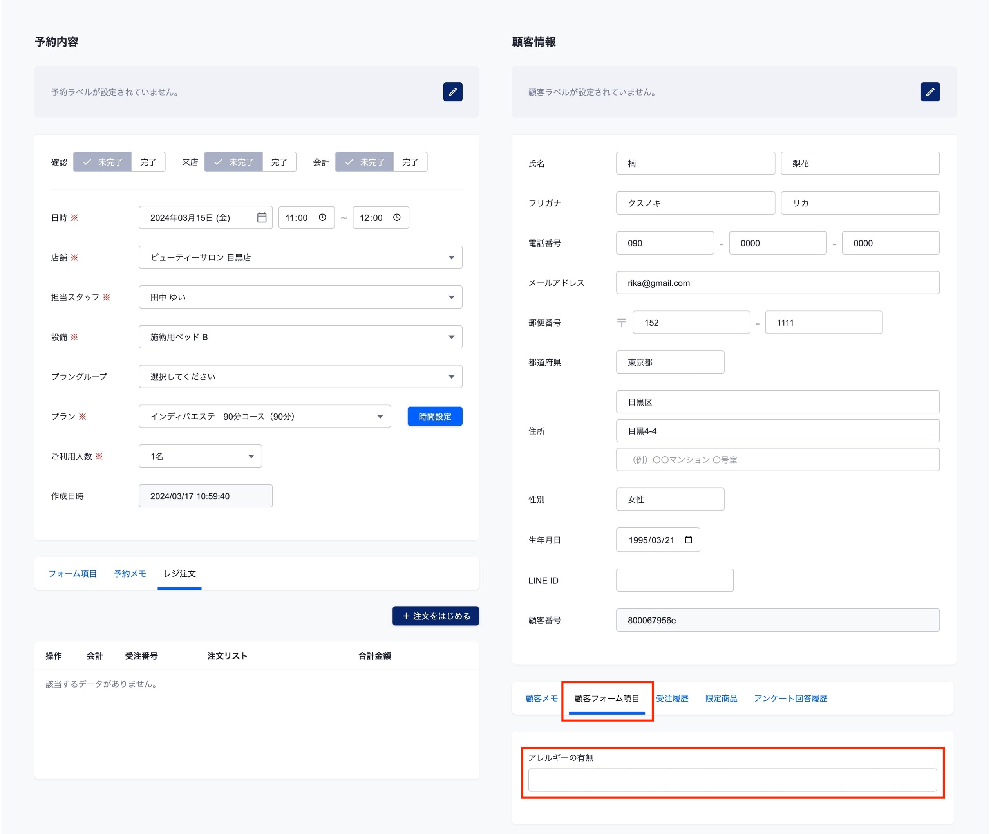
Task: Open the 担当スタッフ dropdown
Action: coord(300,297)
